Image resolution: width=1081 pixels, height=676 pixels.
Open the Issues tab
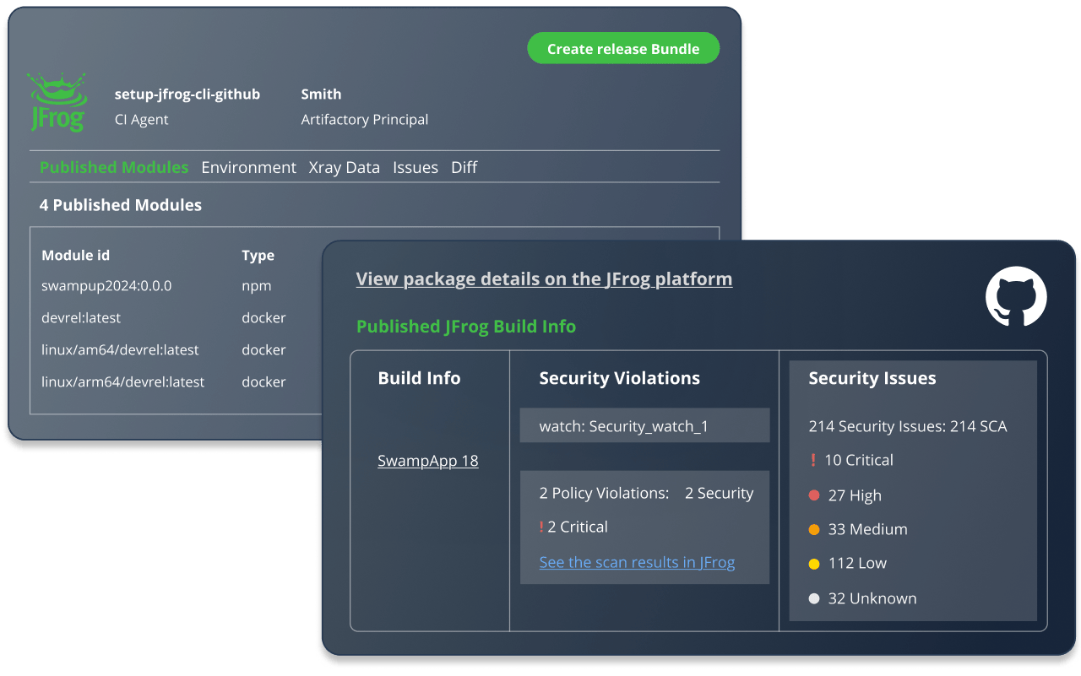[416, 167]
